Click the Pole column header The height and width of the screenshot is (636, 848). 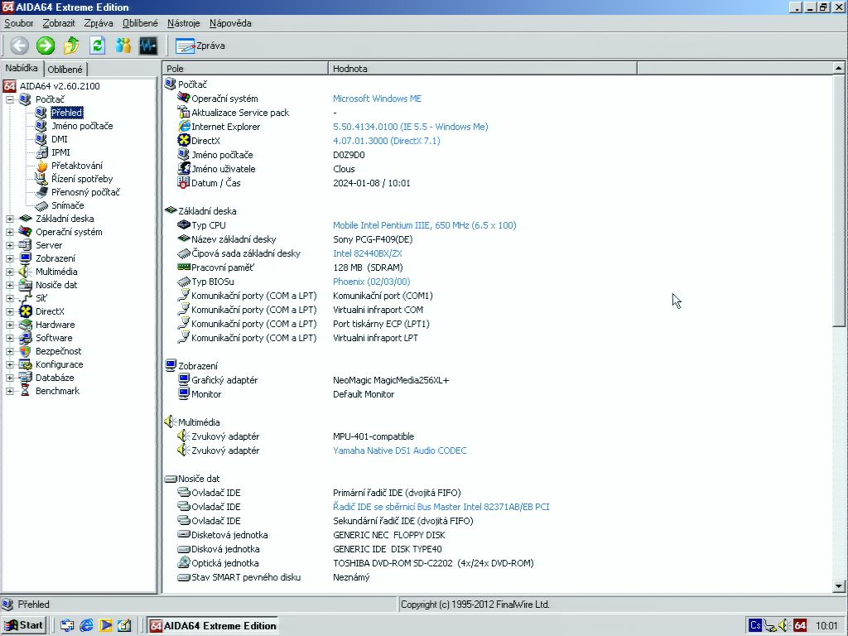pos(245,69)
